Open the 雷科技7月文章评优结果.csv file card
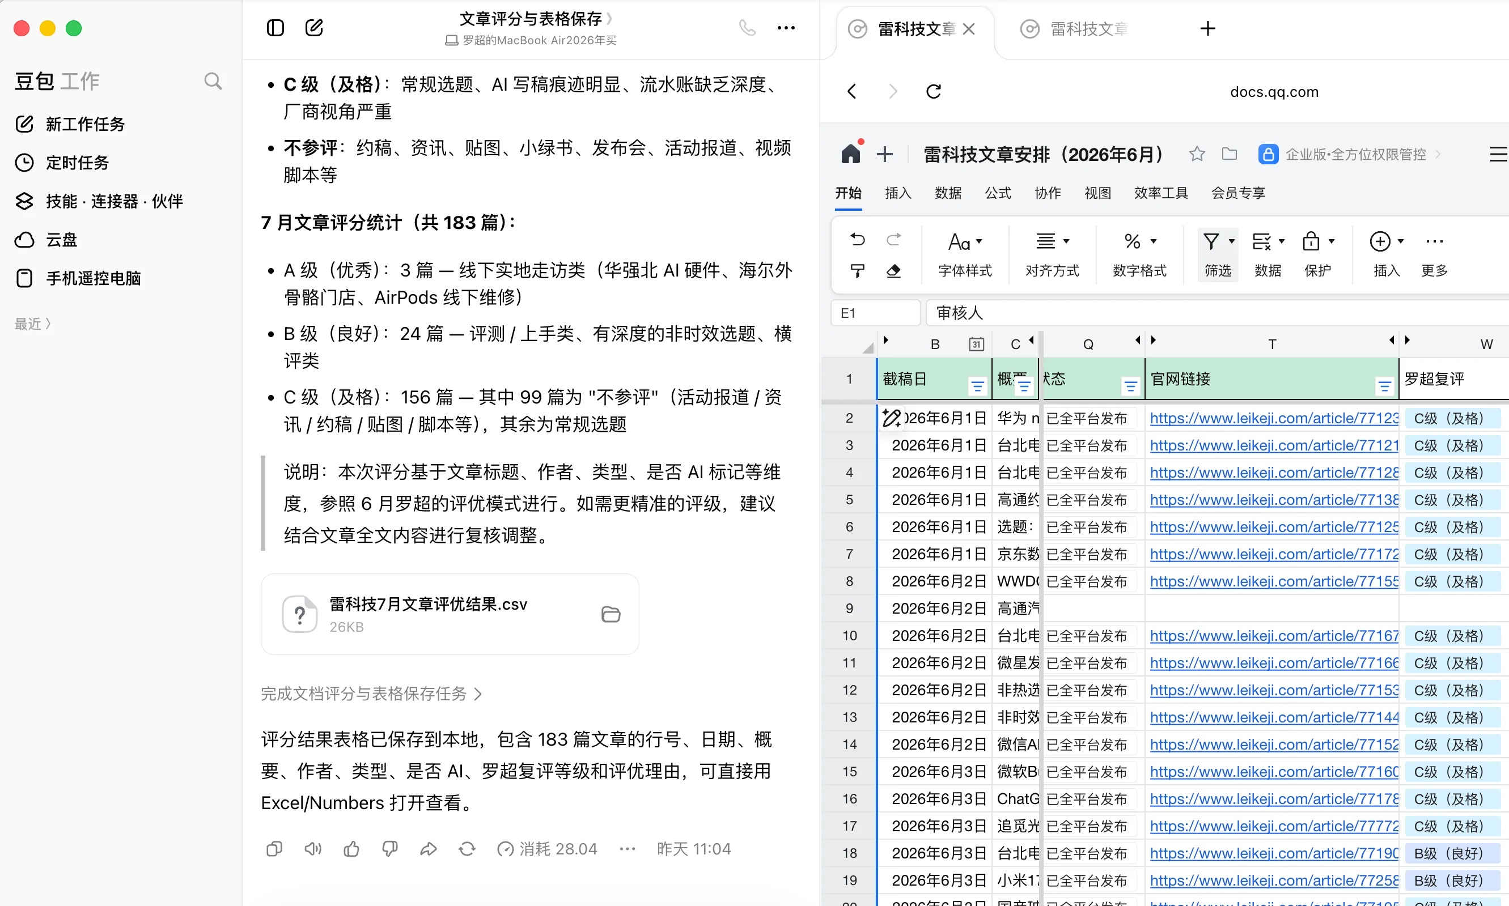The height and width of the screenshot is (906, 1509). [x=450, y=614]
